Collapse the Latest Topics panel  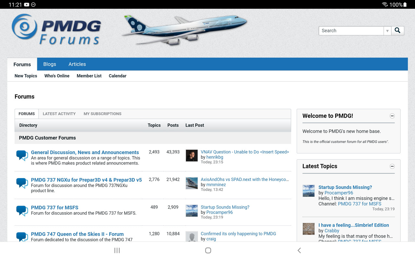pyautogui.click(x=392, y=166)
